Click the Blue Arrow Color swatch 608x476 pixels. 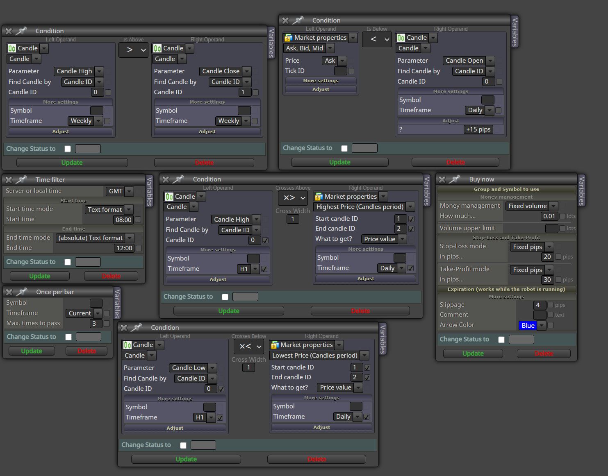[528, 326]
